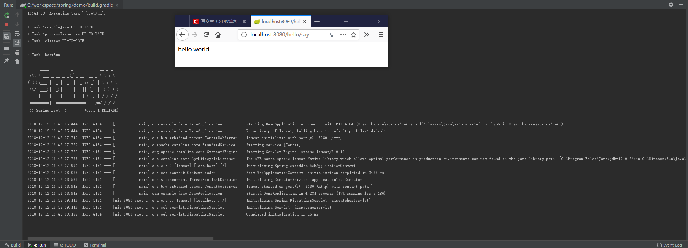
Task: Open the Terminal tool window
Action: (95, 245)
